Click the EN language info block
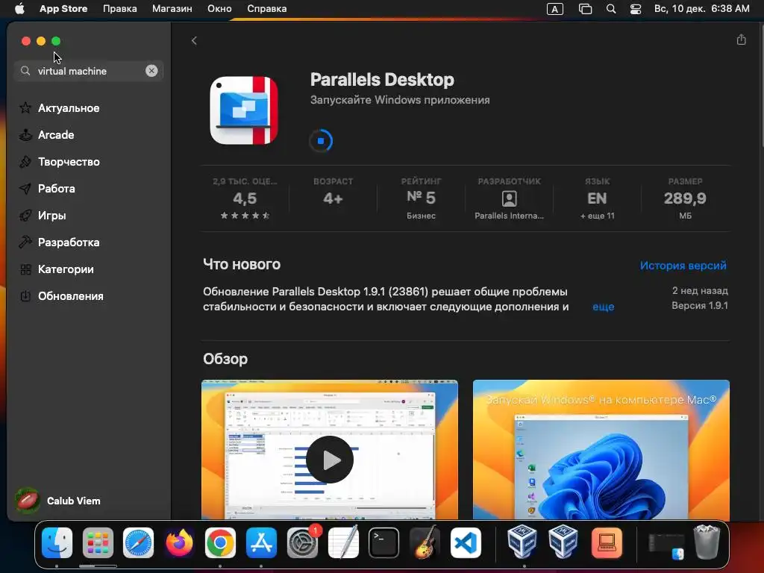Screen dimensions: 764x573 [x=597, y=198]
